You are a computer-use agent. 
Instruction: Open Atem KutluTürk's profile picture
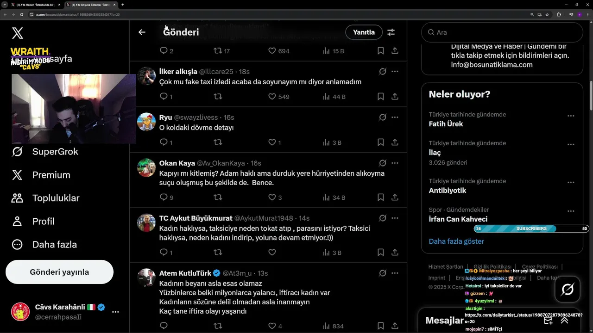pos(146,277)
